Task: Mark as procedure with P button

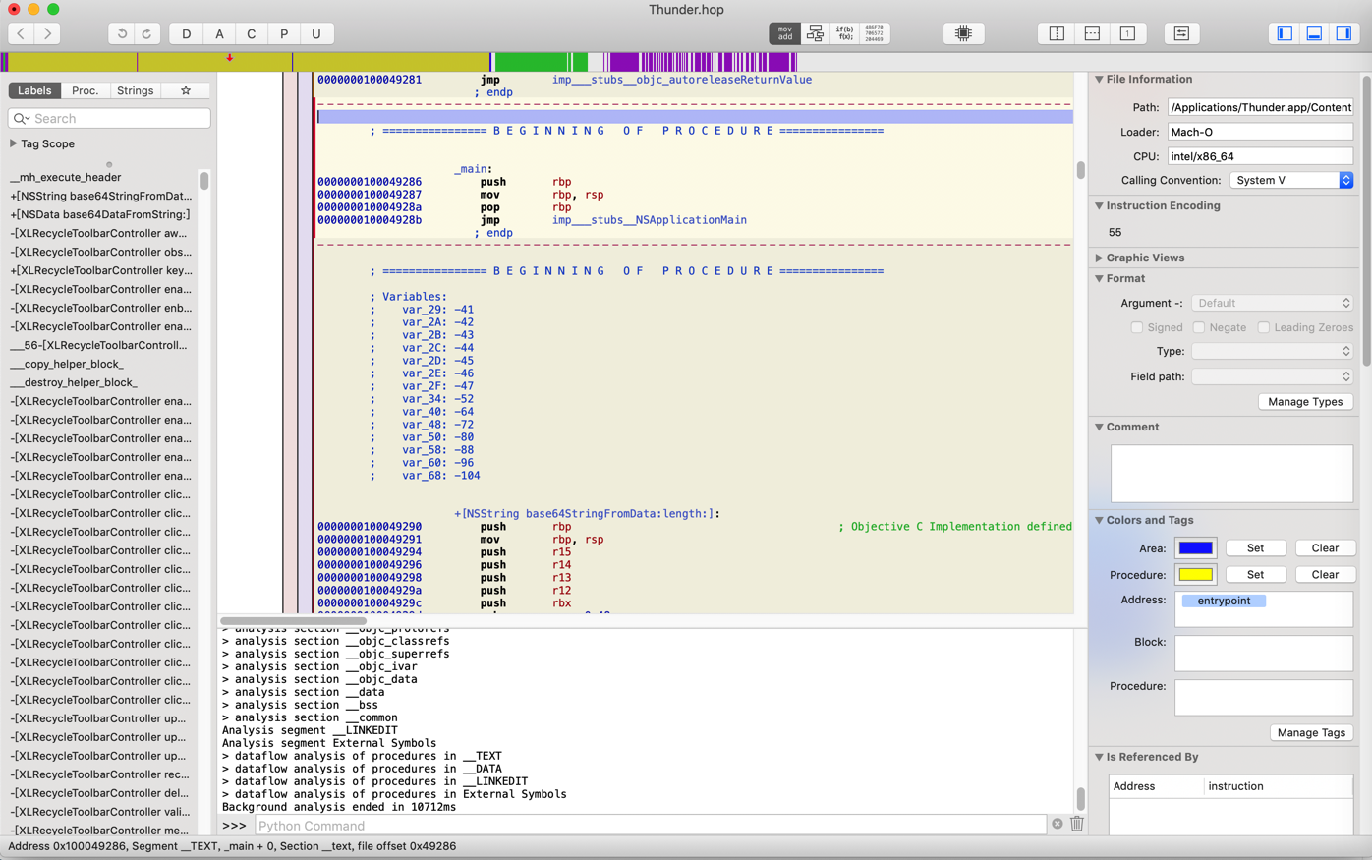Action: (x=284, y=33)
